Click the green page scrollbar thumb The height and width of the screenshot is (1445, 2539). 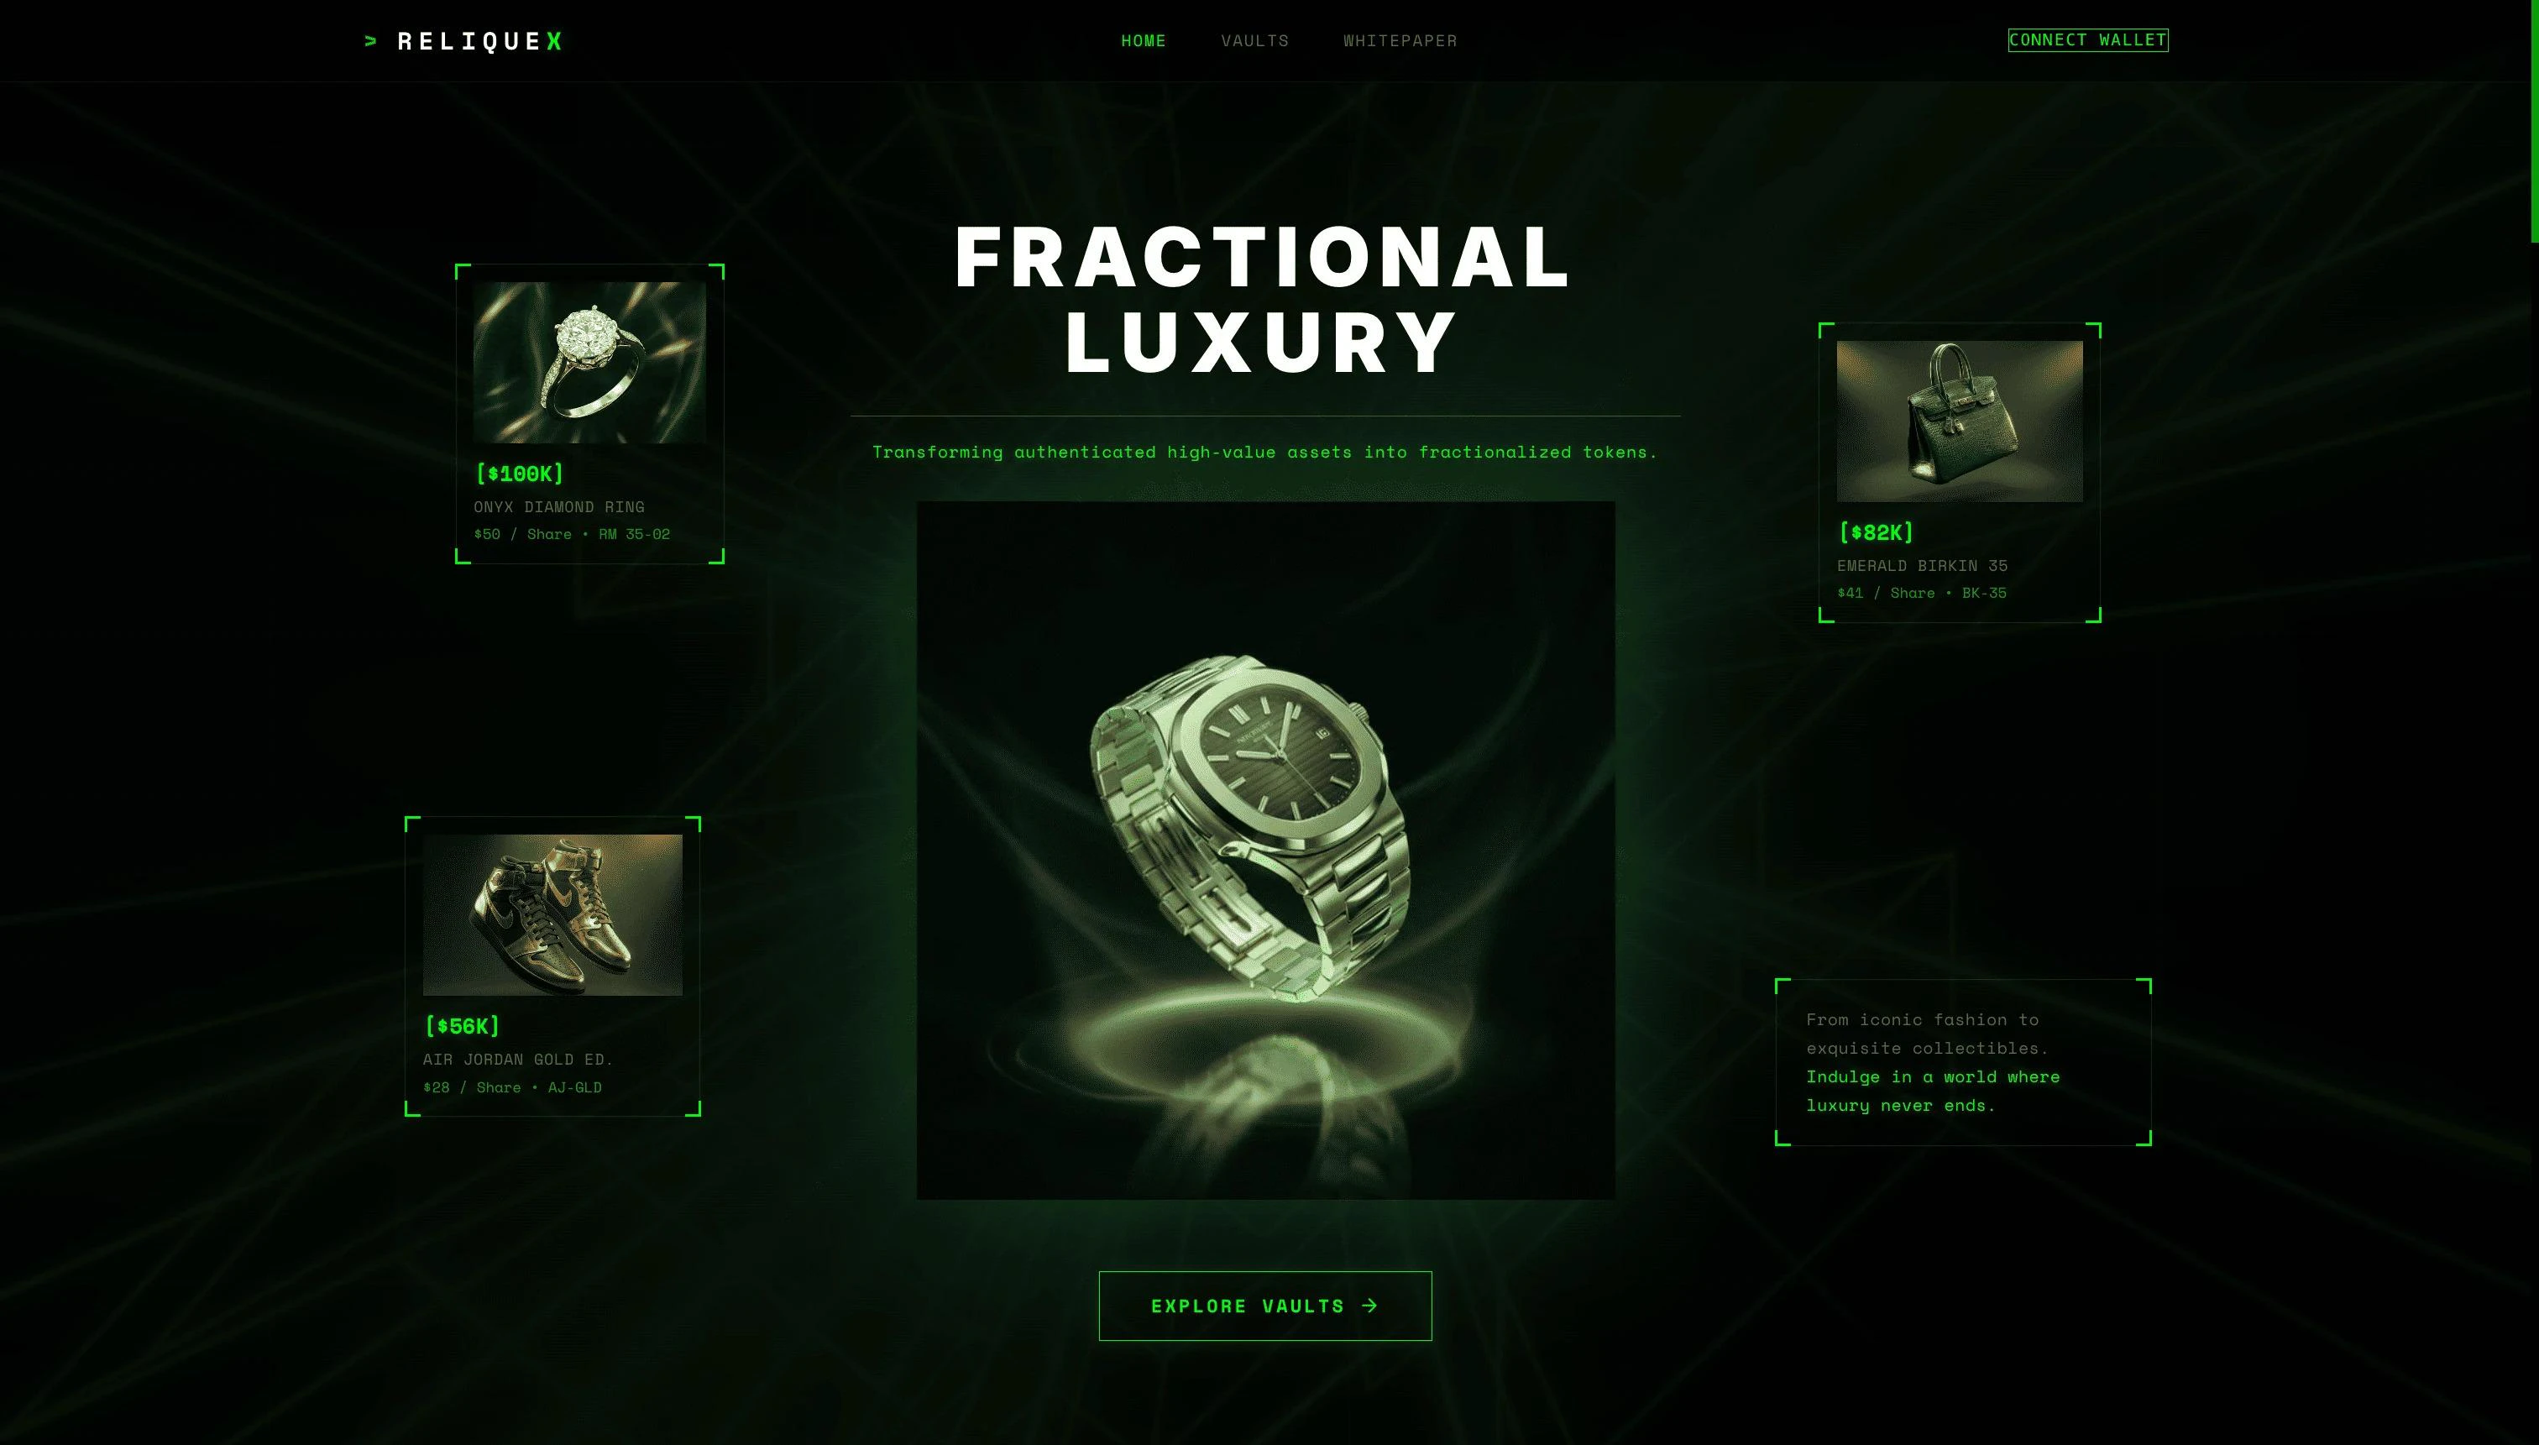[x=2534, y=120]
